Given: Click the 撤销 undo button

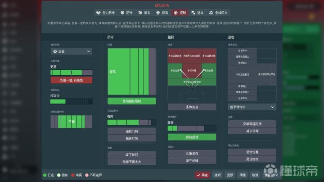Looking at the screenshot, I should [217, 175].
